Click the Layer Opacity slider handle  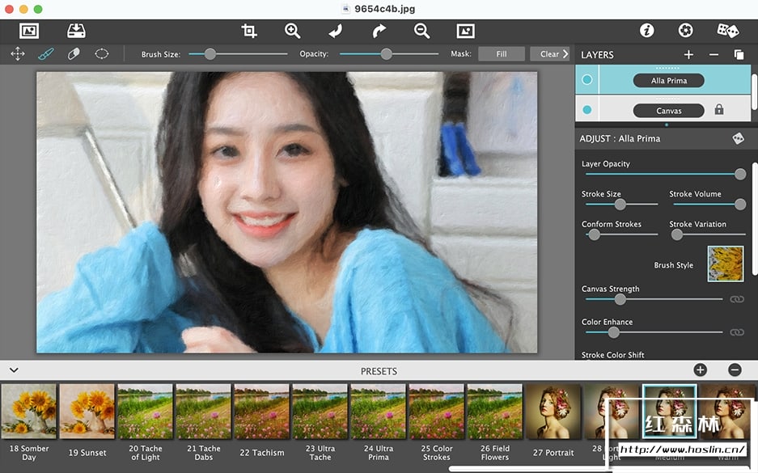point(739,174)
